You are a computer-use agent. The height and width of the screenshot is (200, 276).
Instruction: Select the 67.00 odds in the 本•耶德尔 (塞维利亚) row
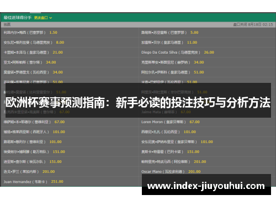[x=60, y=122]
